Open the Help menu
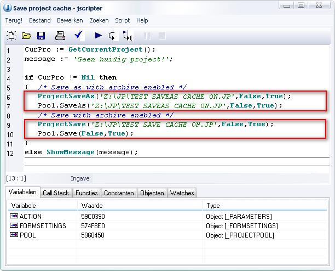Screen dimensions: 335x271 (142, 20)
